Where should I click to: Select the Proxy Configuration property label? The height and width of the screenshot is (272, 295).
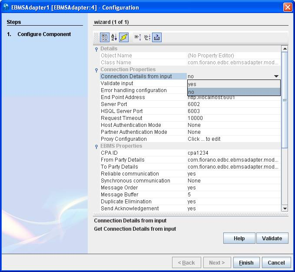point(124,139)
